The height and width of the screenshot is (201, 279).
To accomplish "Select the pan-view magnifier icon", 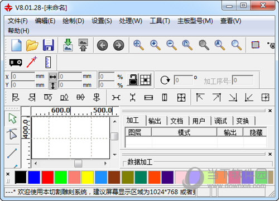I will click(139, 45).
